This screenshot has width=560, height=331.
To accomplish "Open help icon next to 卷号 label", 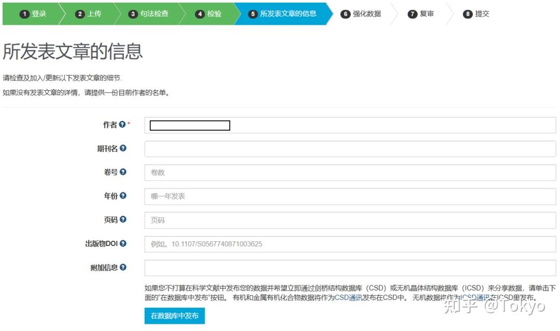I will (x=123, y=172).
